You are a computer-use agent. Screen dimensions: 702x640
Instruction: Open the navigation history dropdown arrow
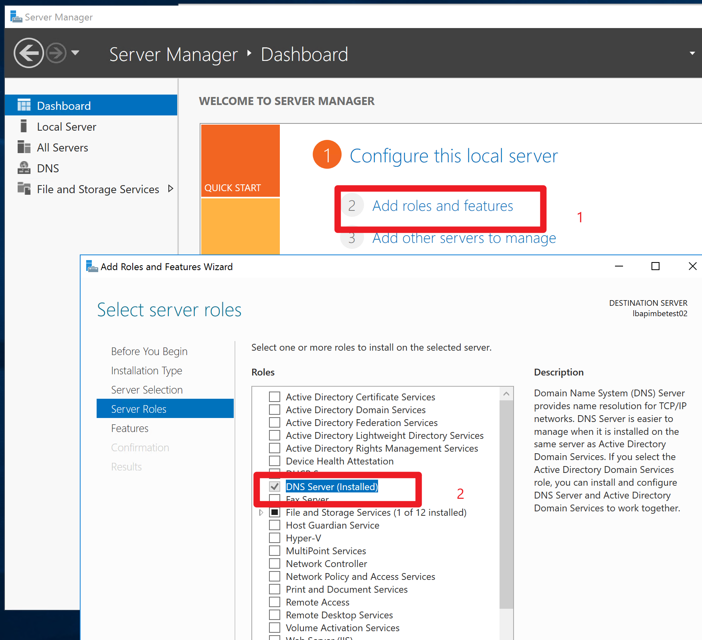click(x=75, y=52)
